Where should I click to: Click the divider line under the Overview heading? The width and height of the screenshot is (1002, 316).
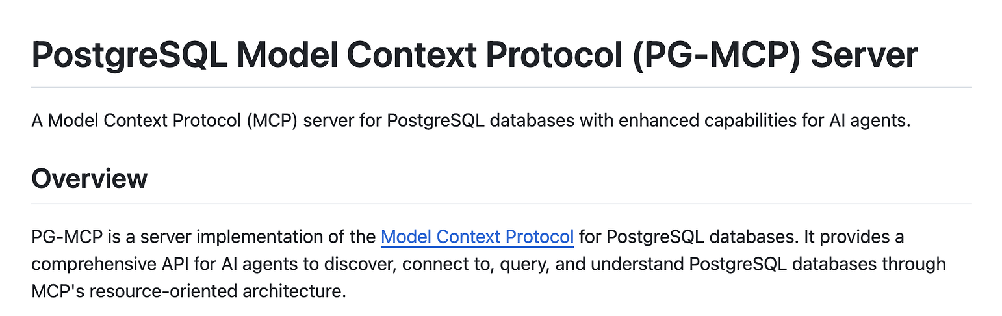click(x=501, y=204)
